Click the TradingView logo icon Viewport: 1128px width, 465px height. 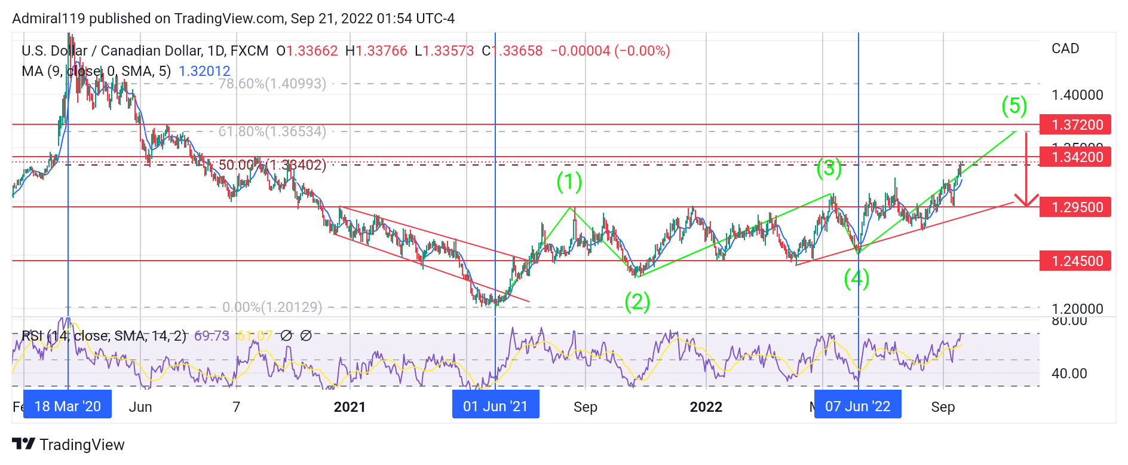[24, 444]
